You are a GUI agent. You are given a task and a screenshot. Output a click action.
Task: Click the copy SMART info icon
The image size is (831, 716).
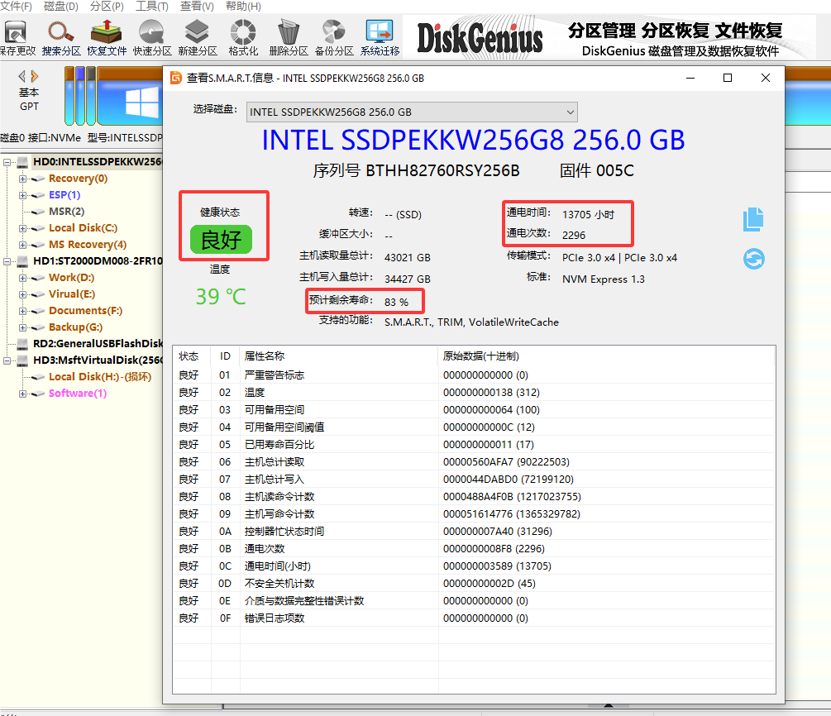click(x=753, y=219)
